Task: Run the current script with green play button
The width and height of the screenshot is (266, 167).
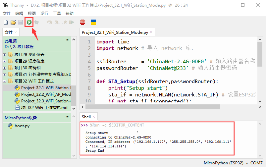Action: coord(29,22)
